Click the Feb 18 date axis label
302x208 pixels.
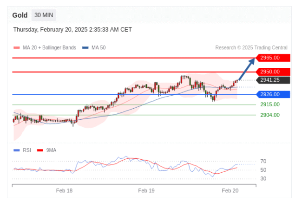pos(64,191)
